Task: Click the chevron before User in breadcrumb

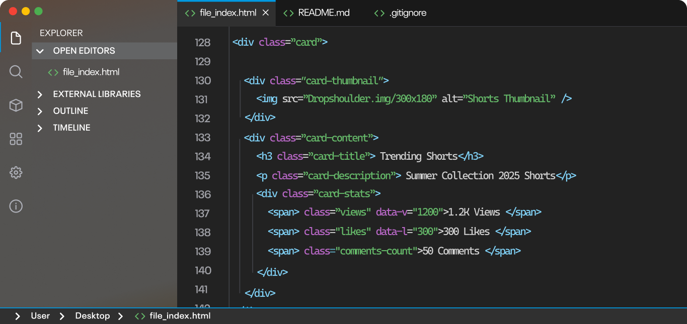Action: point(18,316)
